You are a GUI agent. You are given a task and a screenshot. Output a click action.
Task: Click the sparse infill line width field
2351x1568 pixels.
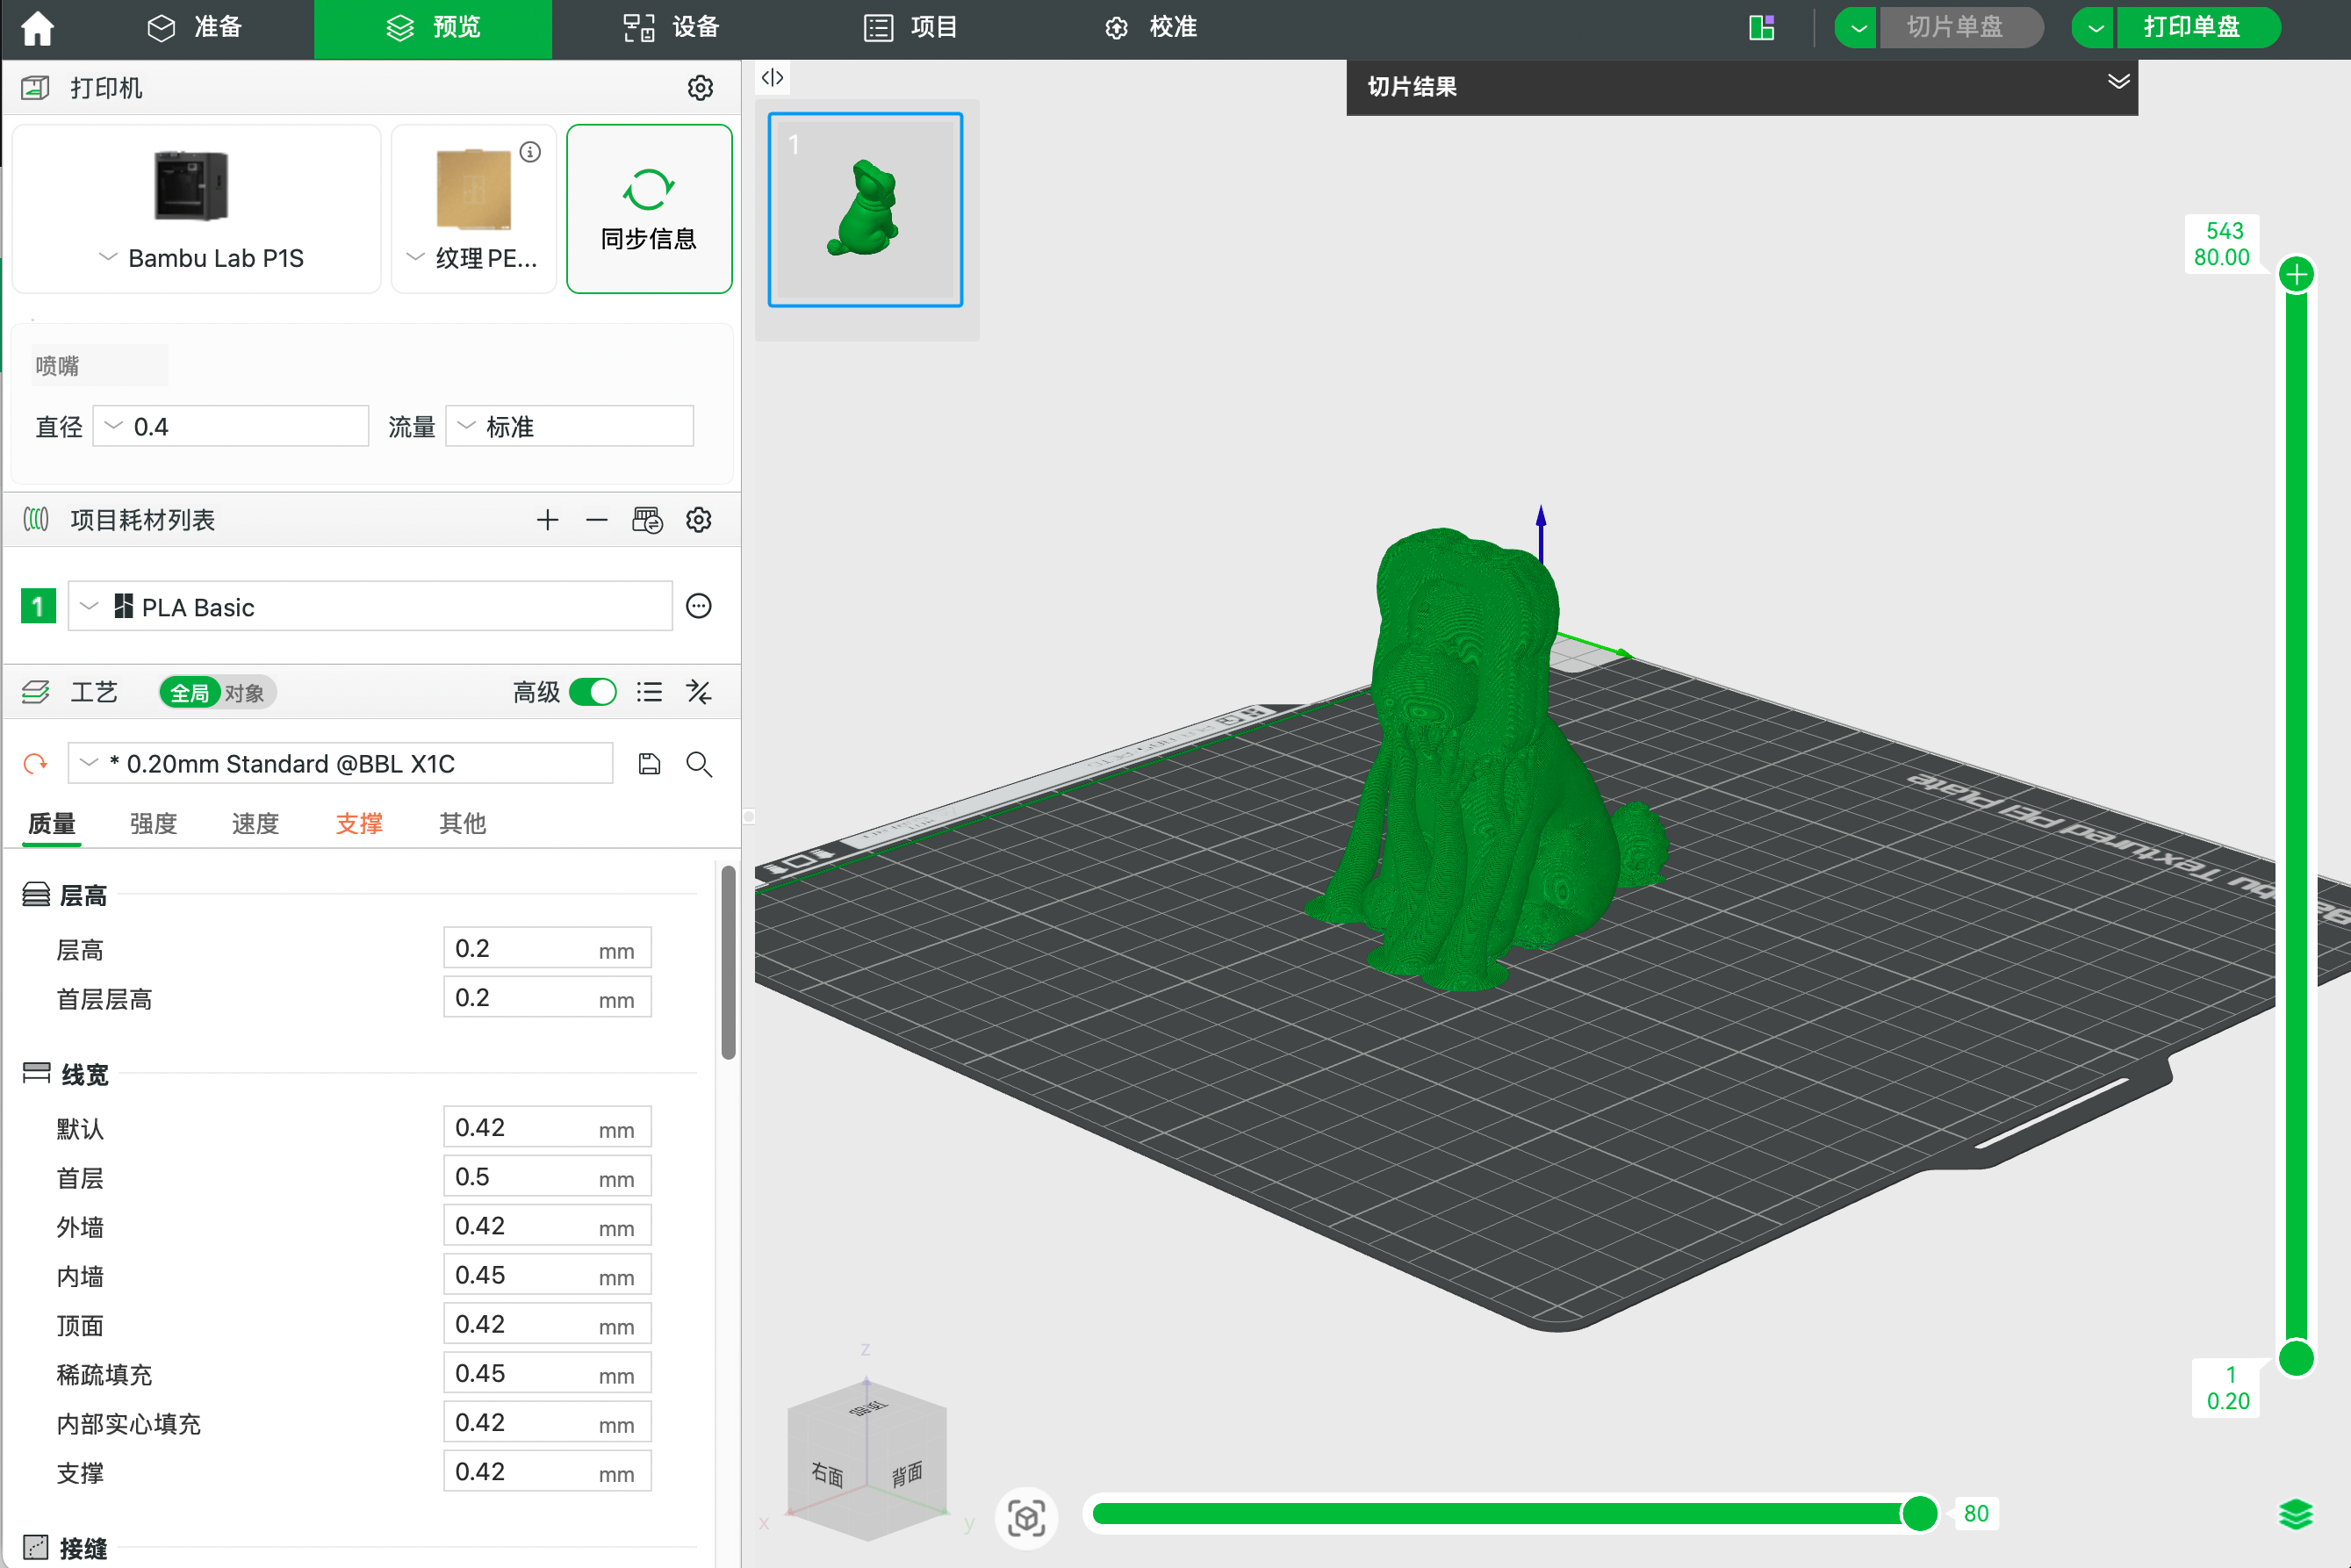point(547,1373)
